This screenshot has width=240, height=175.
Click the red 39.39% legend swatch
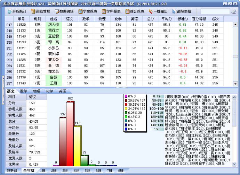click(x=126, y=105)
